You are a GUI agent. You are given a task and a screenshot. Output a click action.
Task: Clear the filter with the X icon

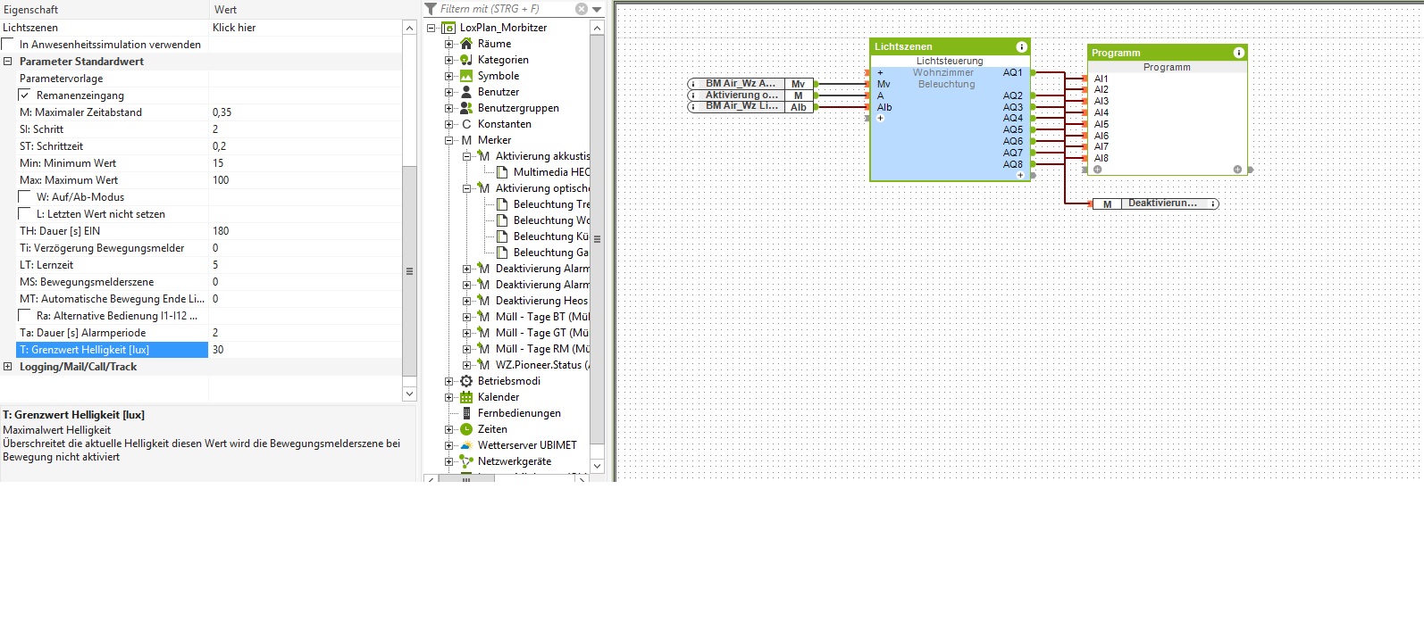point(582,9)
